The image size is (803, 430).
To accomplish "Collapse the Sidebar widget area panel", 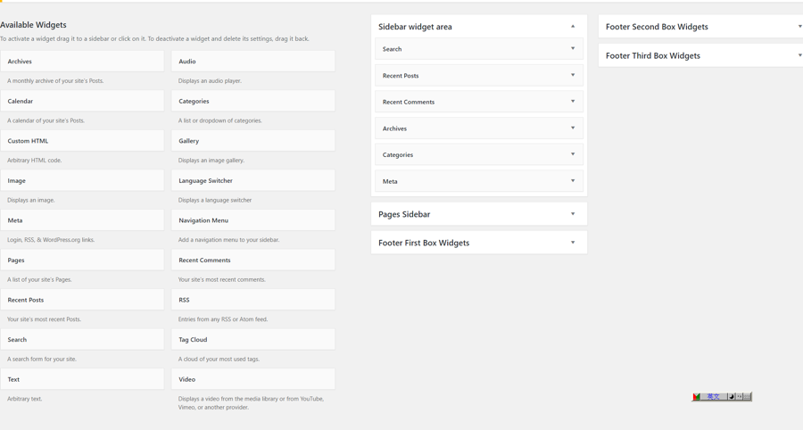I will pos(573,27).
